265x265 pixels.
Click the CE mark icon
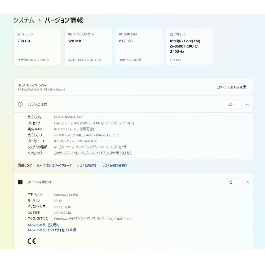point(32,241)
